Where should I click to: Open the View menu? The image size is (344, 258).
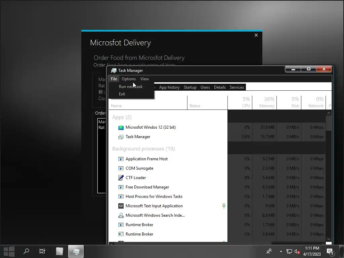[x=144, y=79]
